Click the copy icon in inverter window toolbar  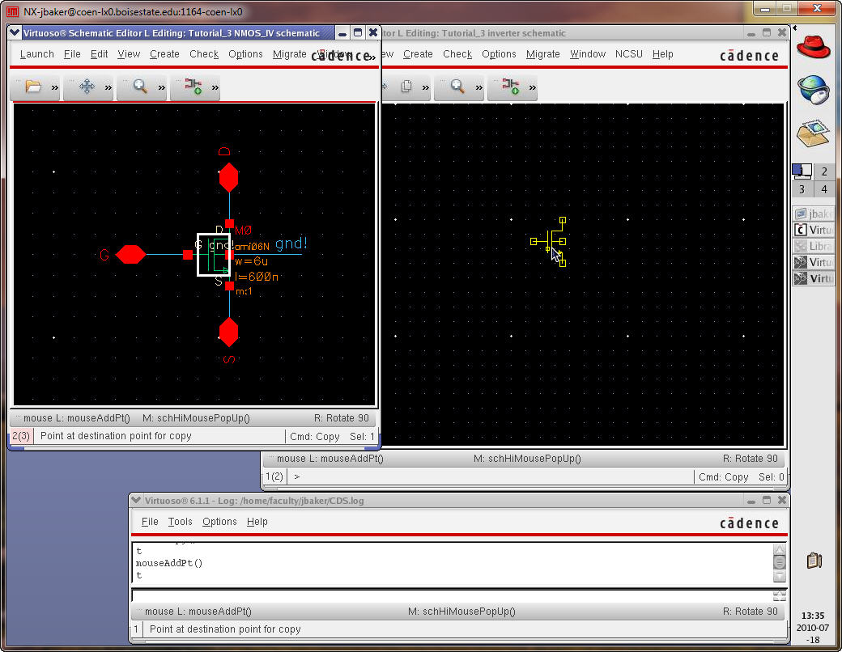tap(407, 87)
